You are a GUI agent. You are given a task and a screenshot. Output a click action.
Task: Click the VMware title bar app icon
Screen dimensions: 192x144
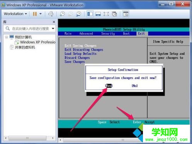3,5
